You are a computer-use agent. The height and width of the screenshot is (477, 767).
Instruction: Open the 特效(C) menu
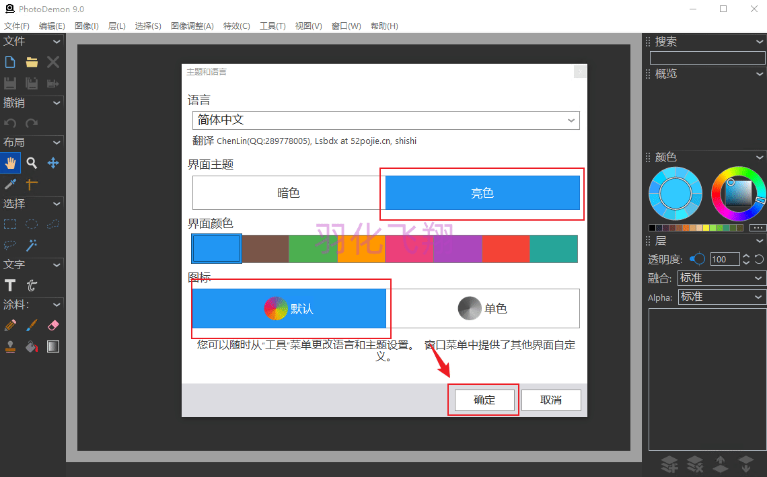point(237,26)
